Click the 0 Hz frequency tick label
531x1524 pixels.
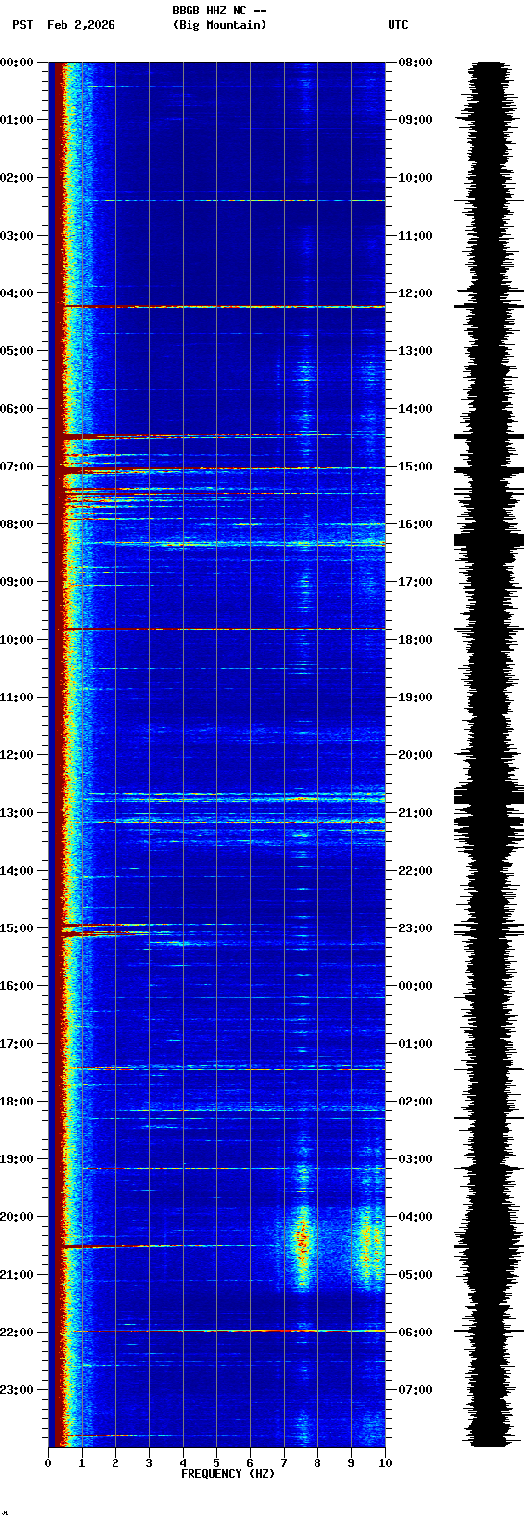48,1463
